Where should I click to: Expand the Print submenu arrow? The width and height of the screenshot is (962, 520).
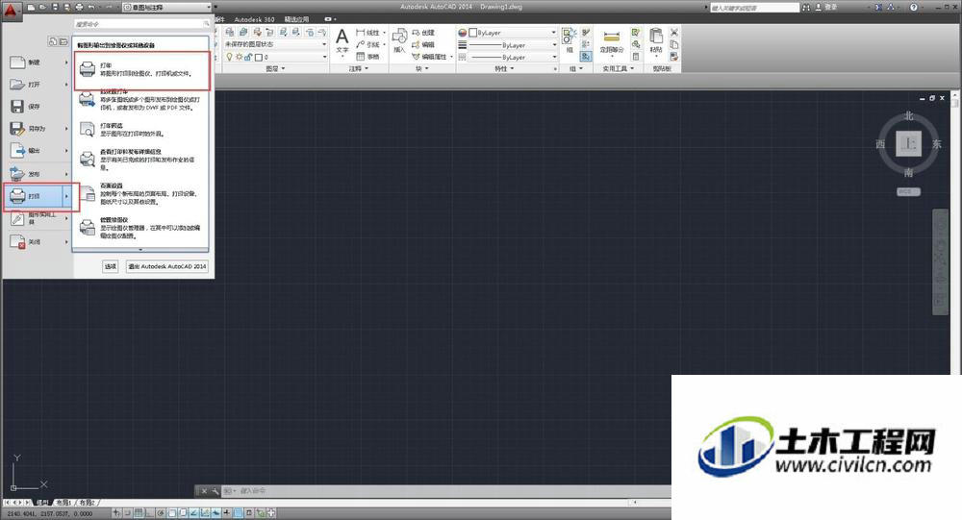tap(67, 196)
